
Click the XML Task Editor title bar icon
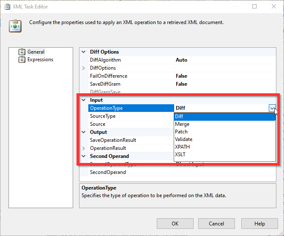[7, 6]
